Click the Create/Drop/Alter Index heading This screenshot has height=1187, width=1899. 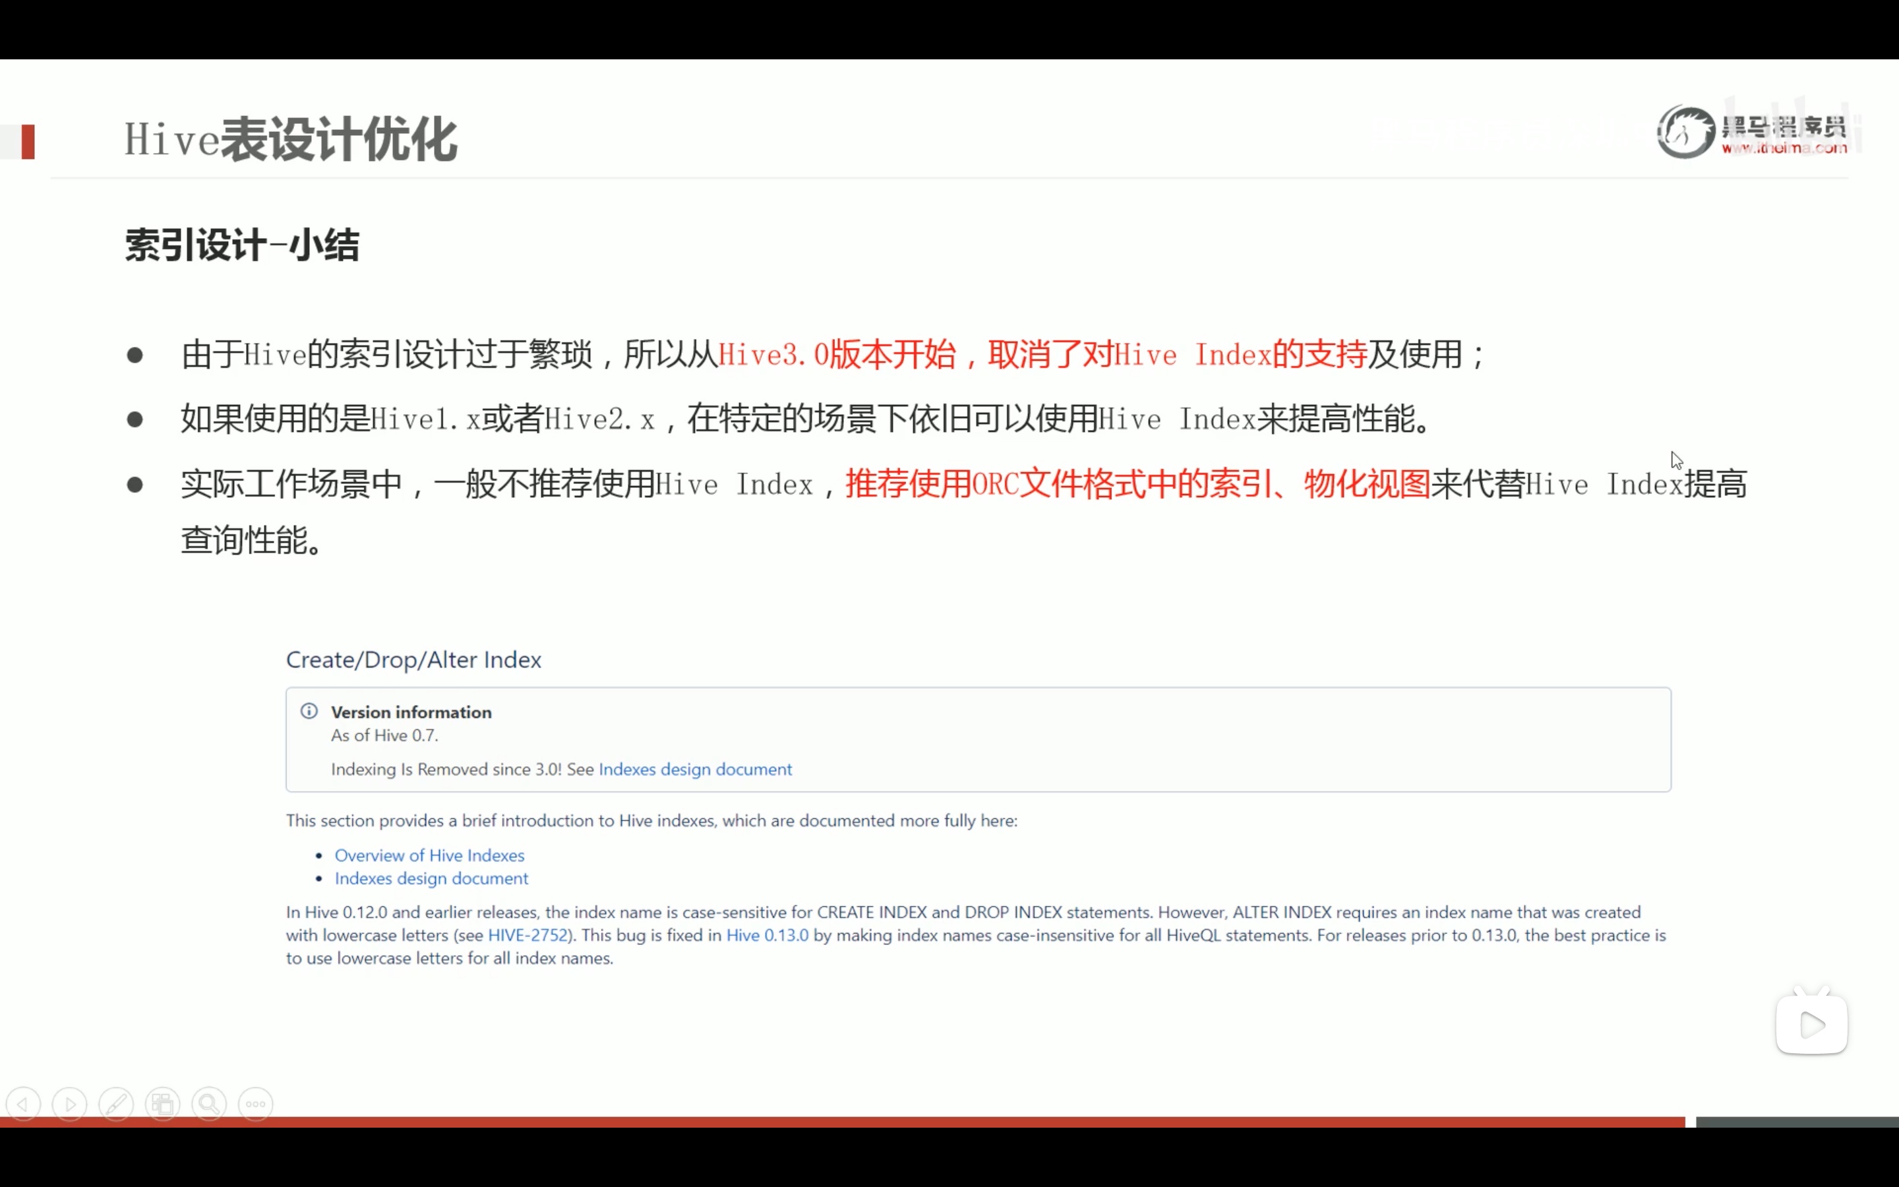[413, 659]
